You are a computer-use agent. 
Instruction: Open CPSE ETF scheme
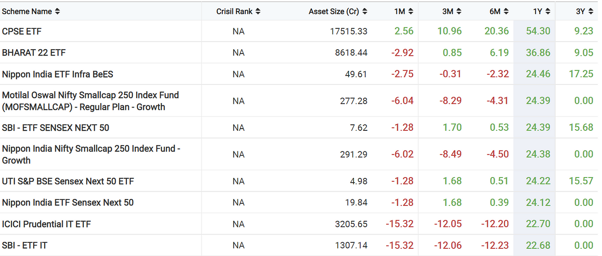pyautogui.click(x=21, y=31)
